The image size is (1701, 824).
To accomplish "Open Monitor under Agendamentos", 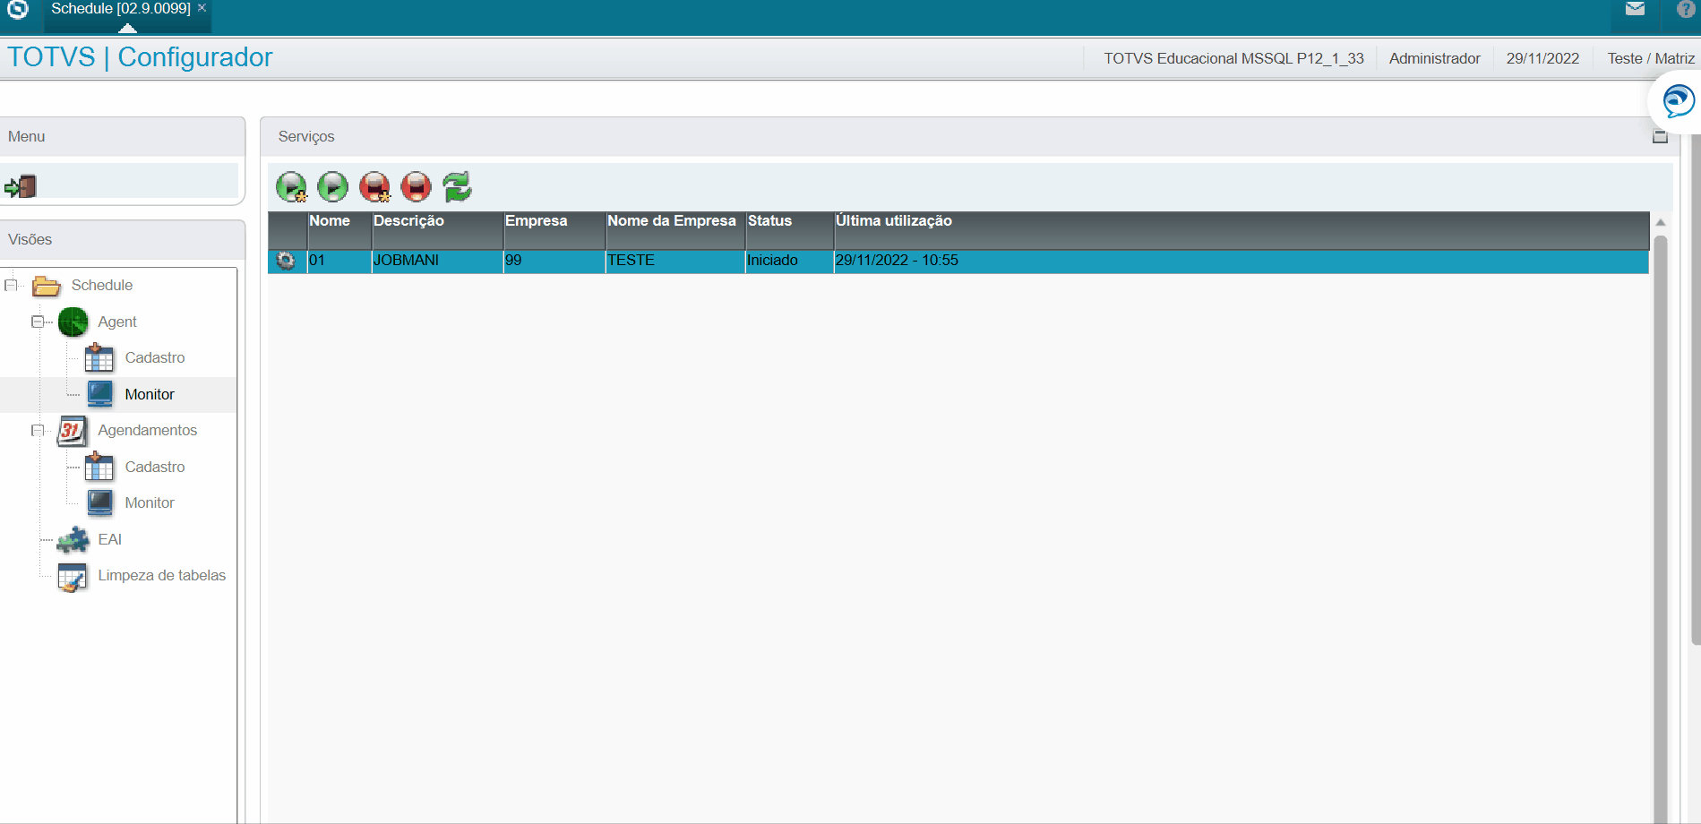I will point(150,503).
